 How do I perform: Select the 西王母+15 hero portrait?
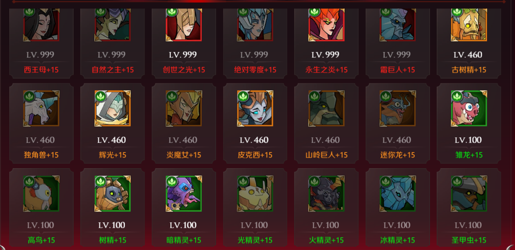(x=41, y=24)
